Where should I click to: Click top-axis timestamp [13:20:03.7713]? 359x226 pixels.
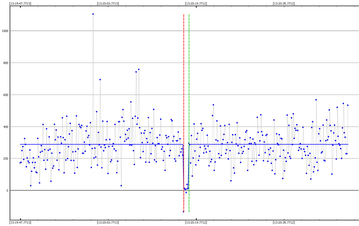coord(108,4)
